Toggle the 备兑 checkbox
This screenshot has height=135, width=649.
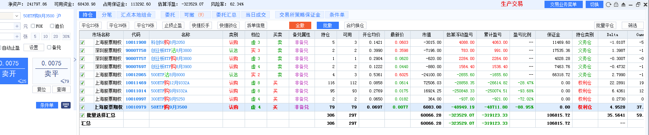(x=49, y=47)
